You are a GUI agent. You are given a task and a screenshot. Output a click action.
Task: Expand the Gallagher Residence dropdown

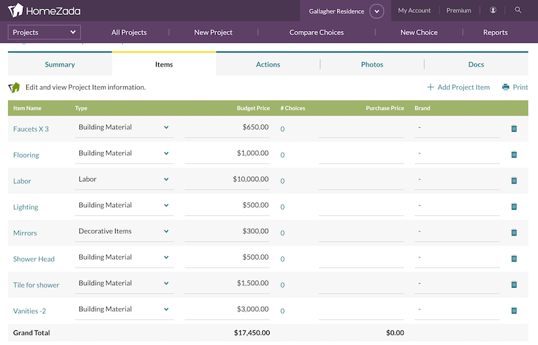(x=376, y=11)
